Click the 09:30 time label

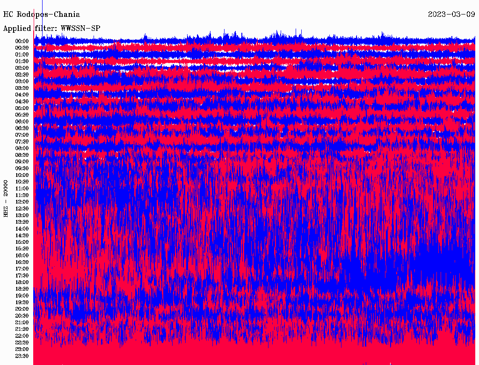[22, 168]
